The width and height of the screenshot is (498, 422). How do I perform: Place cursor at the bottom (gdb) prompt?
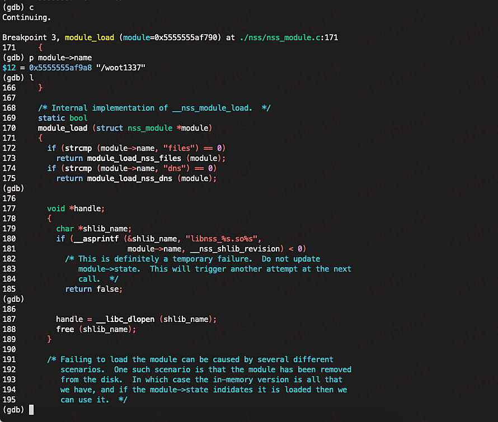[x=32, y=410]
